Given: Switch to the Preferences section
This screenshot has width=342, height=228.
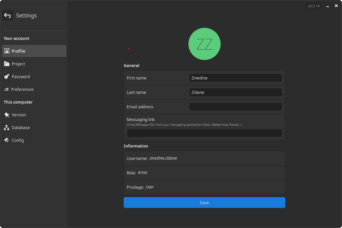Looking at the screenshot, I should pos(22,90).
